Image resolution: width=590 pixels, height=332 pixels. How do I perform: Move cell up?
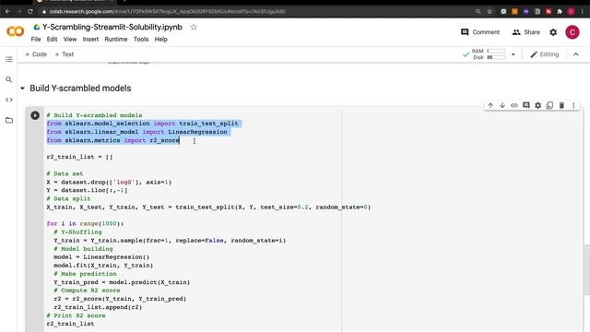tap(490, 105)
